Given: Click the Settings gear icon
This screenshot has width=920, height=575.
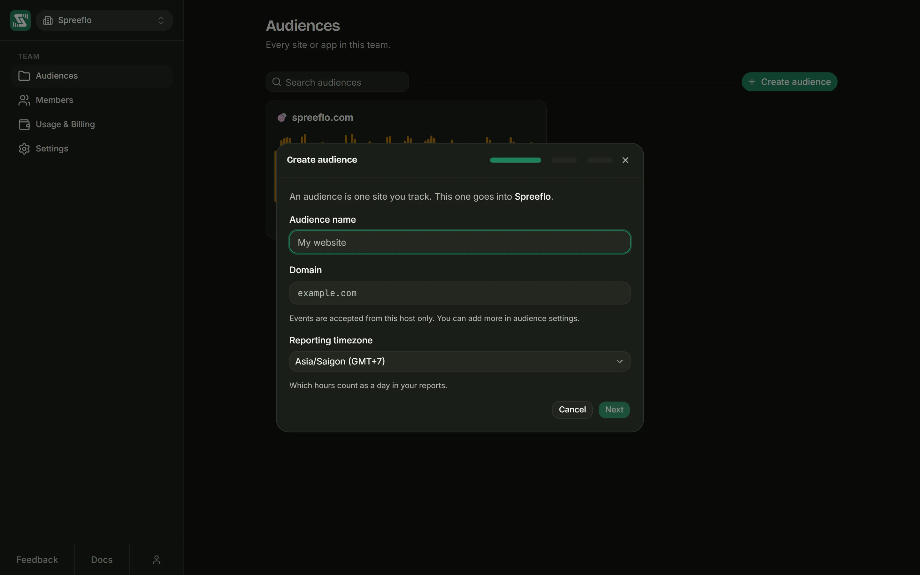Looking at the screenshot, I should pyautogui.click(x=24, y=149).
